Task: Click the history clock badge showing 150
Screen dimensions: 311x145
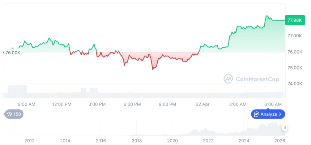Action: click(14, 114)
